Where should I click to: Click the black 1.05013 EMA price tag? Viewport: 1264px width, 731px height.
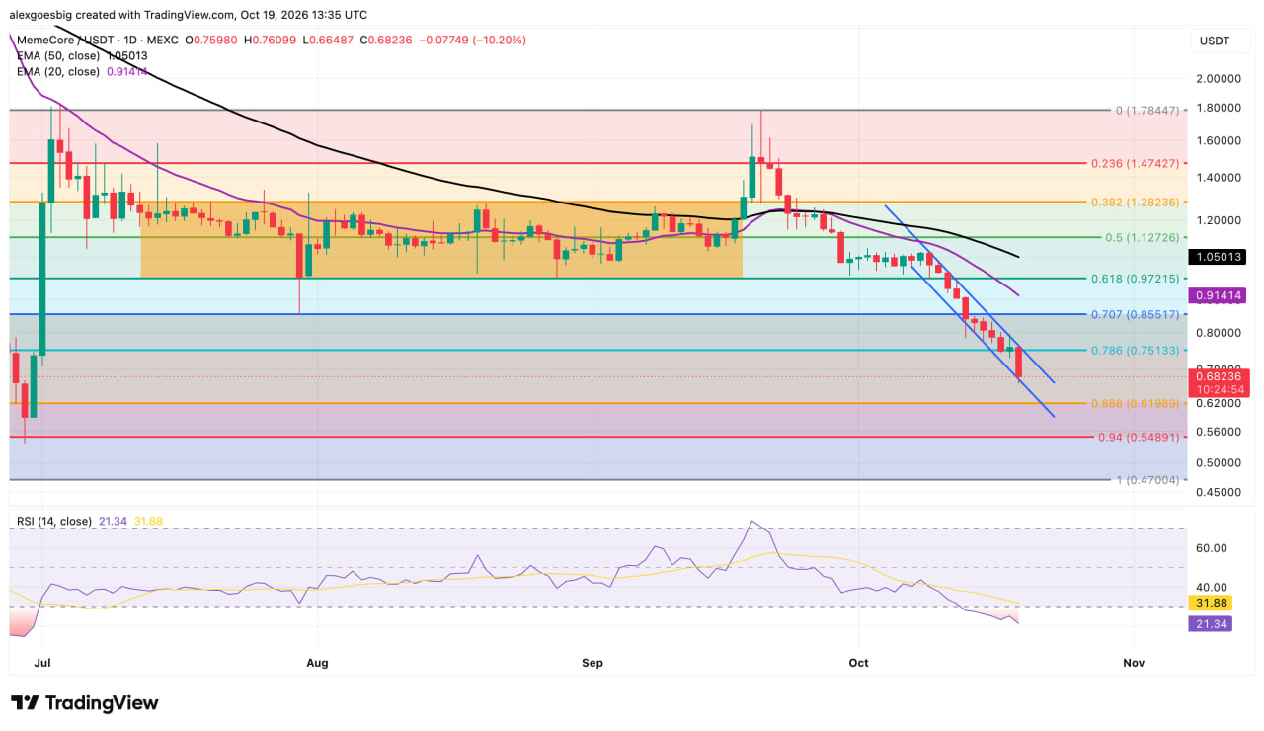pyautogui.click(x=1218, y=257)
